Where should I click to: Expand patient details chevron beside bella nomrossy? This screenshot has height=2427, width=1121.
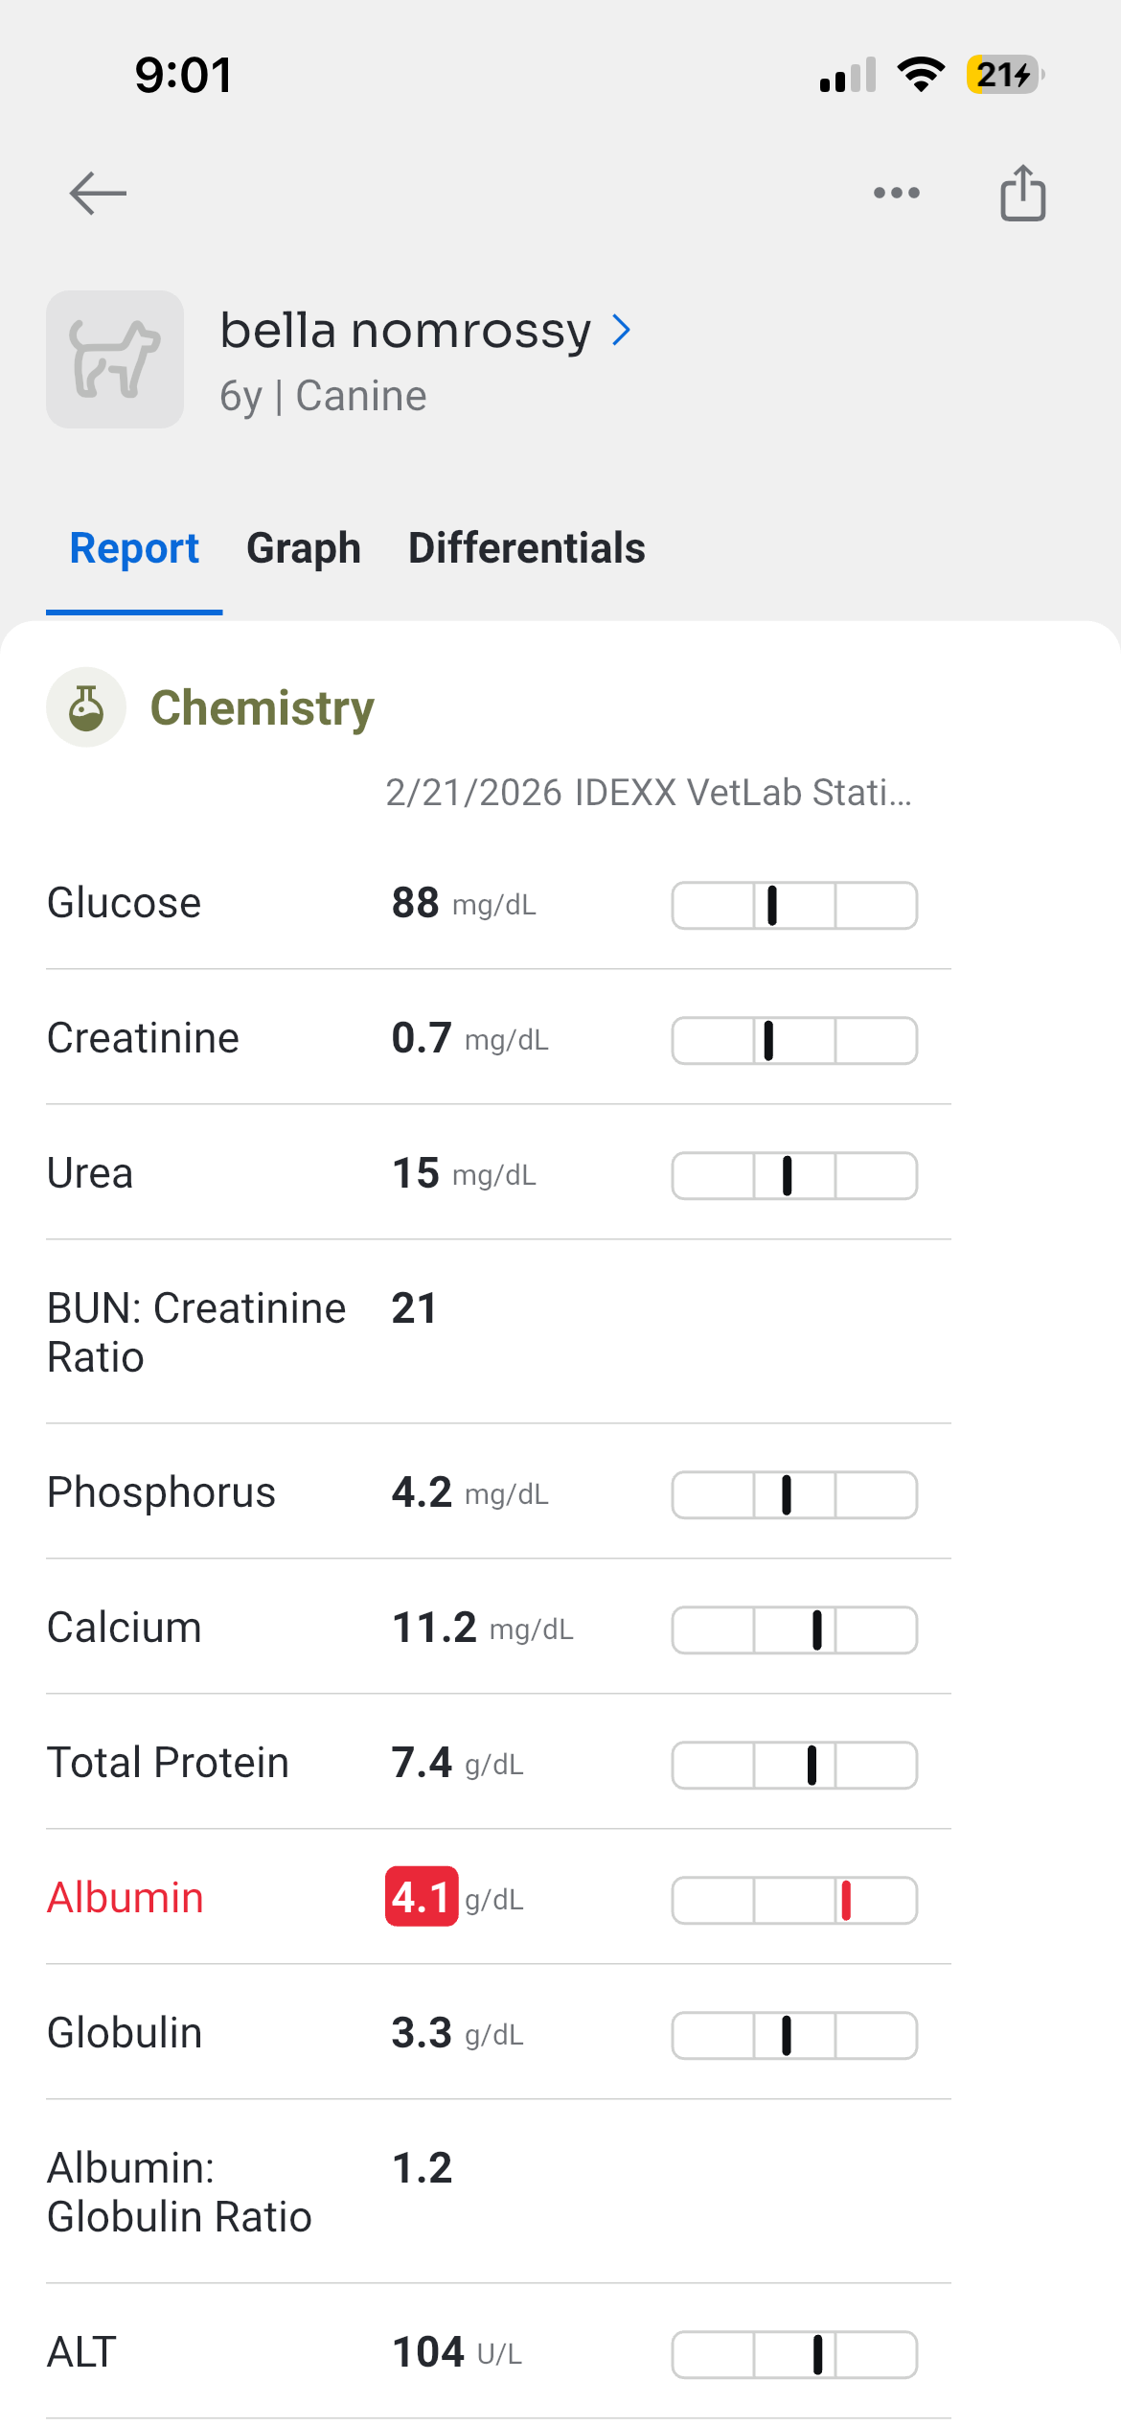(x=622, y=331)
